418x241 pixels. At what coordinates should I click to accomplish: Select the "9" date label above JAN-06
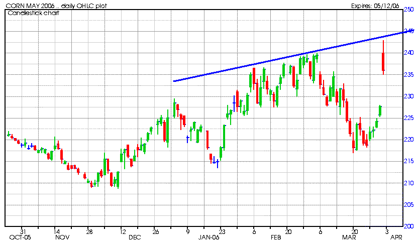[188, 231]
